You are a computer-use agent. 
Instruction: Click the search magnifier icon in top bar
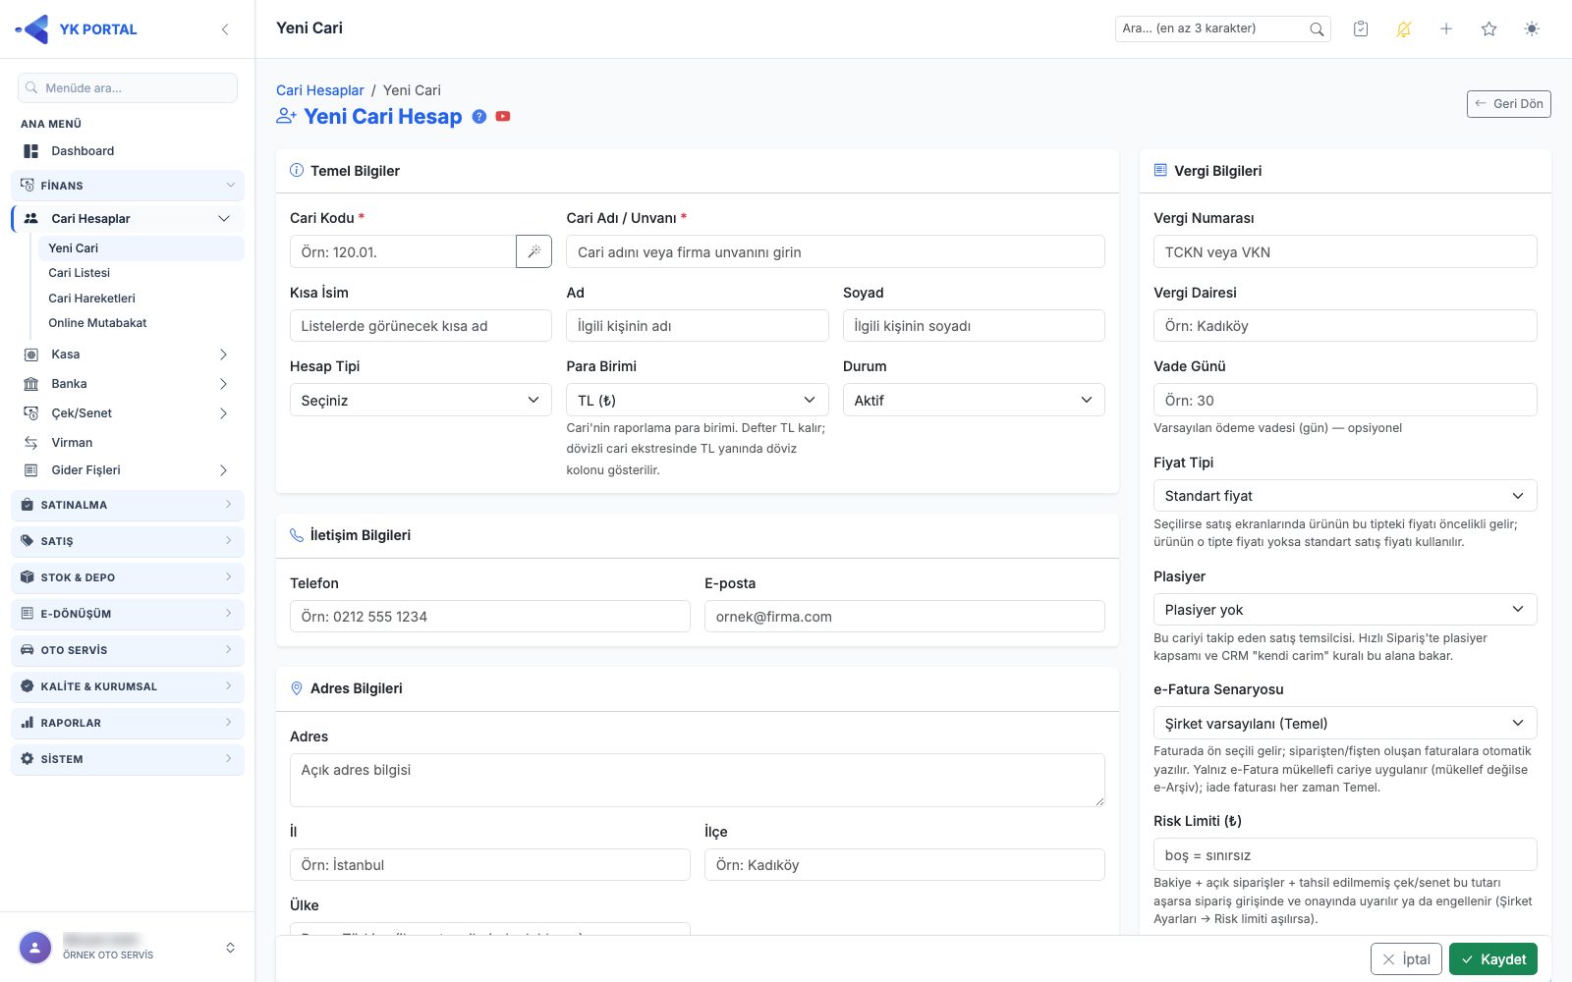[1317, 29]
